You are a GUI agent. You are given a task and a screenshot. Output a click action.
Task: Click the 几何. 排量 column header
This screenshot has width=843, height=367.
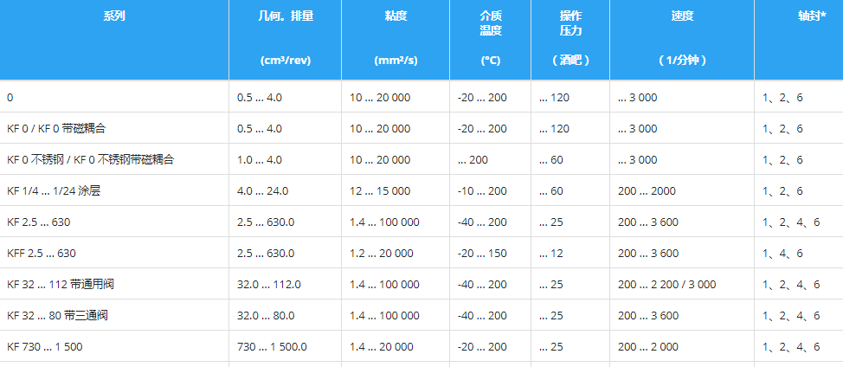pos(285,17)
